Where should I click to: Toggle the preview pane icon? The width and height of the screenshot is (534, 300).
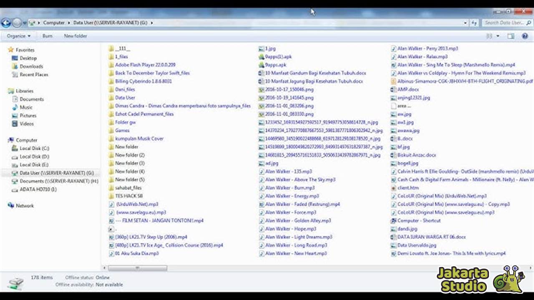pos(511,36)
